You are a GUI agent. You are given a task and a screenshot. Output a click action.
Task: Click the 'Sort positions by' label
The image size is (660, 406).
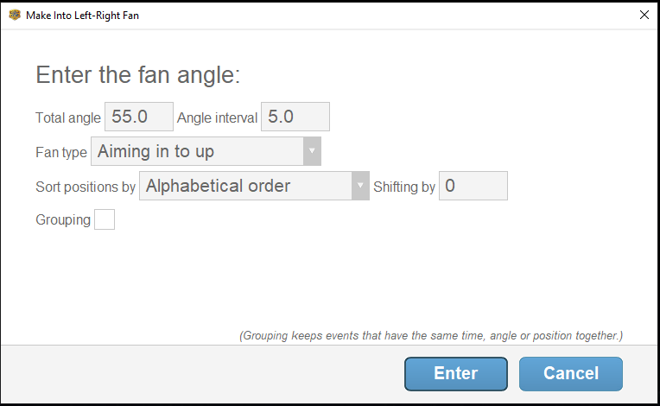pyautogui.click(x=86, y=187)
